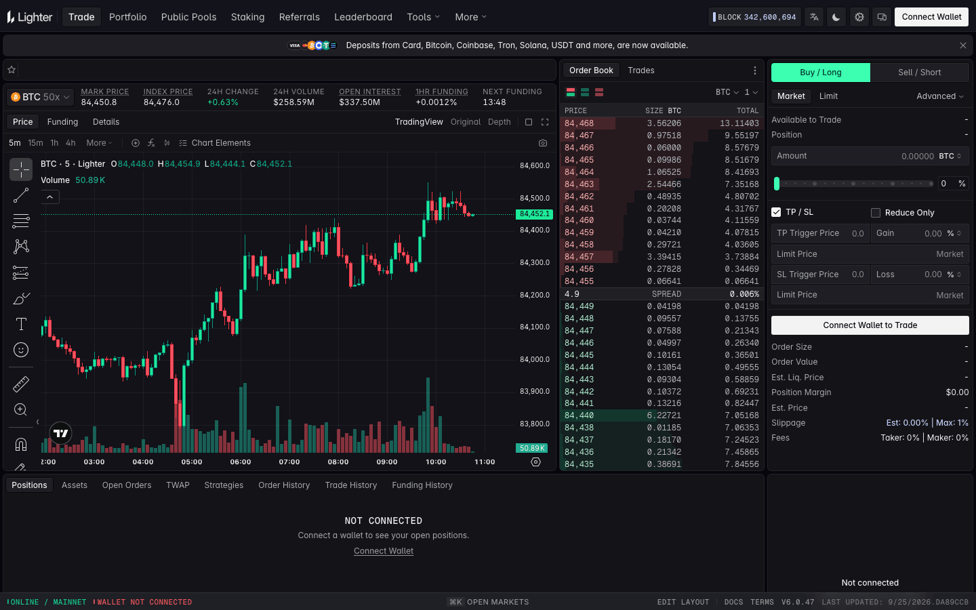Viewport: 976px width, 610px height.
Task: Activate the chart zoom-in tool
Action: (x=21, y=410)
